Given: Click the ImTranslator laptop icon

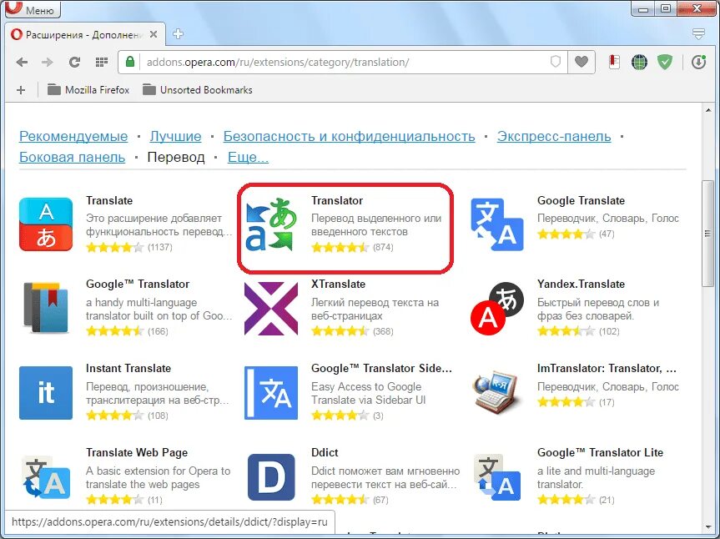Looking at the screenshot, I should coord(497,392).
